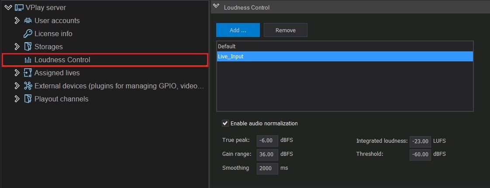Click the Integrated loudness value field
The height and width of the screenshot is (188, 490).
(420, 141)
